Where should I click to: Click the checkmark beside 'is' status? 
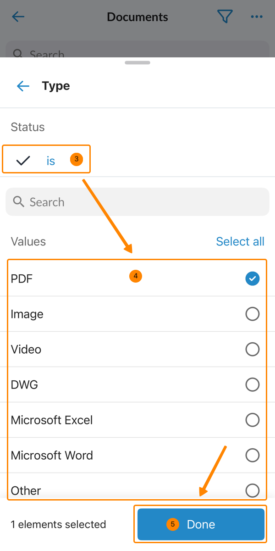point(23,160)
